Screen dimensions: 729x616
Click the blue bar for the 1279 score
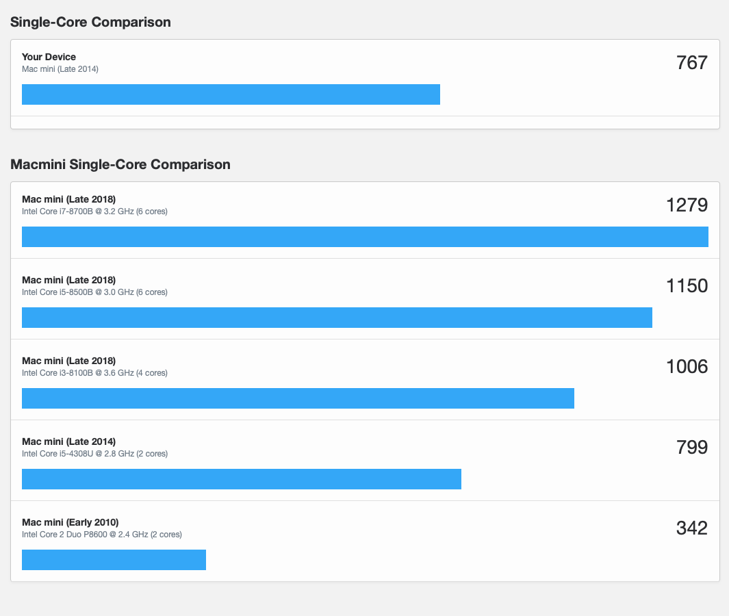tap(365, 237)
